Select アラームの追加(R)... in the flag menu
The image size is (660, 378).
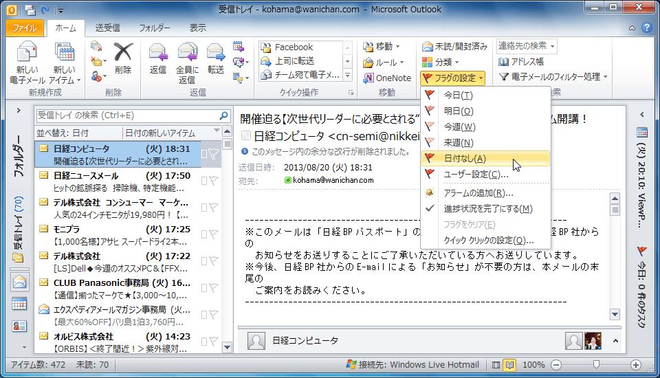485,193
